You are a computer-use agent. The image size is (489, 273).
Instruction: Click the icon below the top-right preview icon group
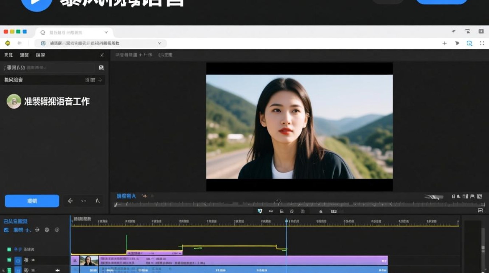pos(480,210)
